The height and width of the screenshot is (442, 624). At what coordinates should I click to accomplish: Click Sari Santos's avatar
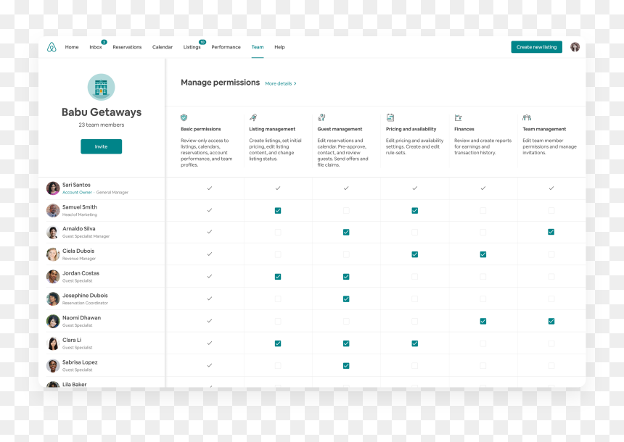pos(53,188)
